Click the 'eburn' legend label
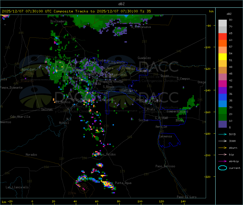Viewport: 243px width, 205px height. click(x=233, y=148)
